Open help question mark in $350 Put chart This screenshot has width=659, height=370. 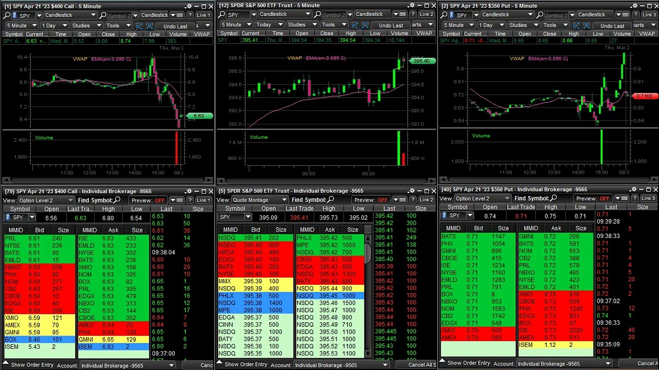pos(635,15)
